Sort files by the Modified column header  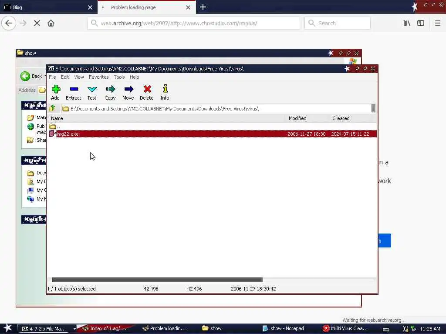tap(306, 118)
